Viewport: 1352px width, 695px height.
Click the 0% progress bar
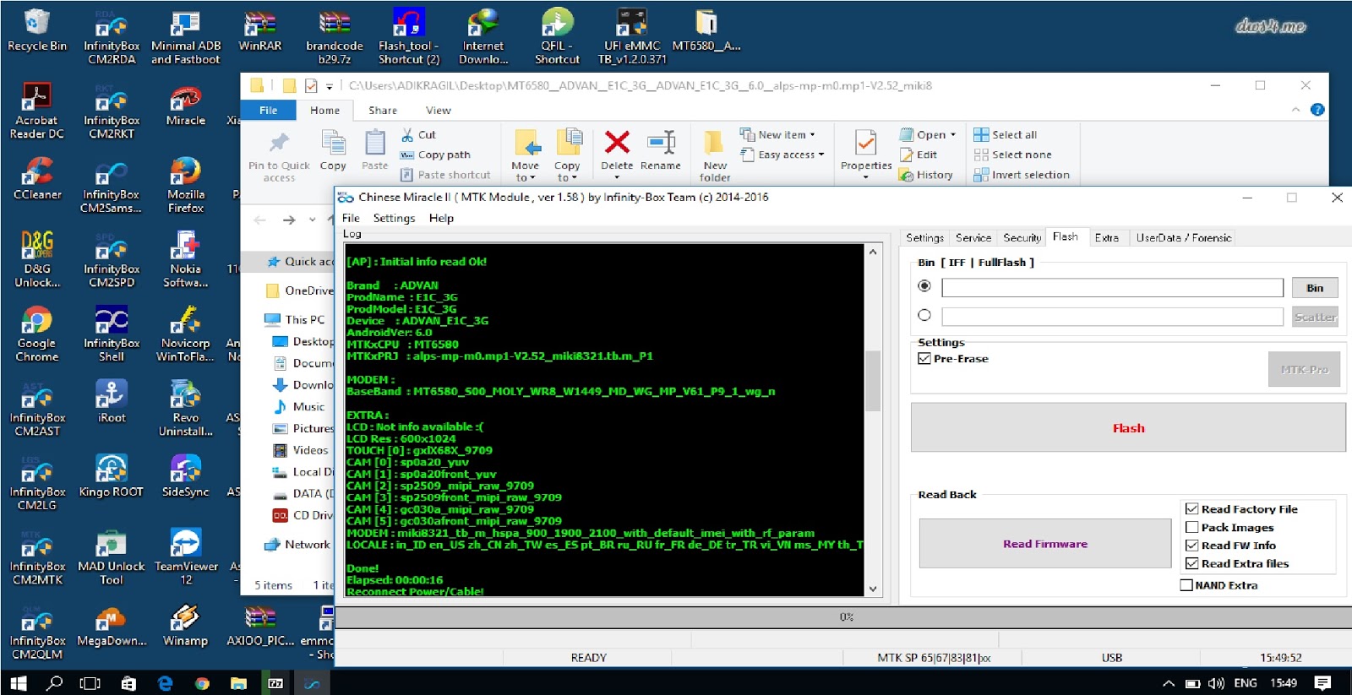tap(843, 616)
